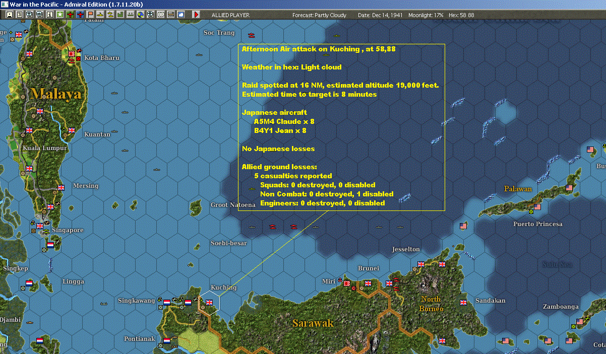606x354 pixels.
Task: Click '5 casualties reported' in the report
Action: pos(293,176)
